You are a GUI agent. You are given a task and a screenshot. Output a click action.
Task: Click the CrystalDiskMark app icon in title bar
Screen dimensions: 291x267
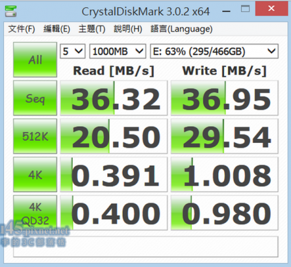tap(10, 12)
